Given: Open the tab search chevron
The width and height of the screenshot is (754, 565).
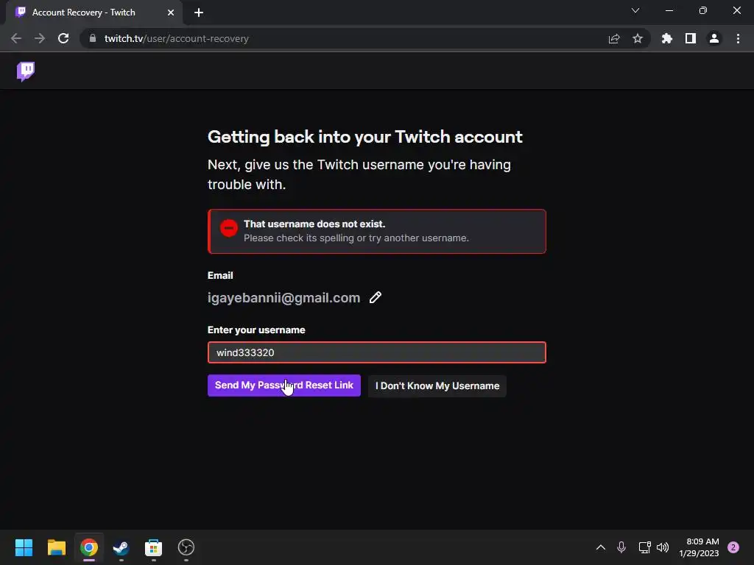Looking at the screenshot, I should pos(635,10).
